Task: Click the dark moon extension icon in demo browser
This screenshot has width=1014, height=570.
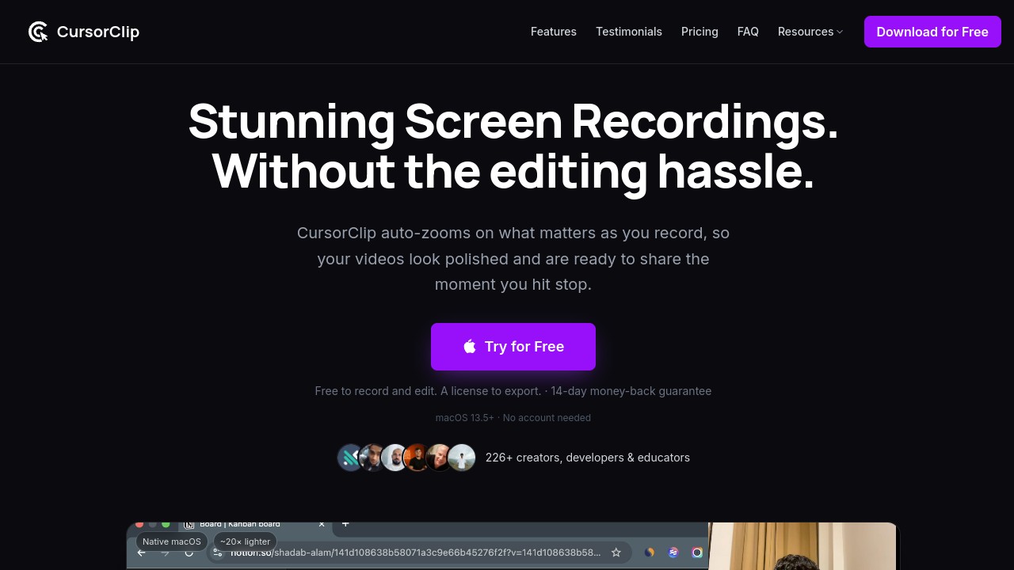Action: coord(650,553)
